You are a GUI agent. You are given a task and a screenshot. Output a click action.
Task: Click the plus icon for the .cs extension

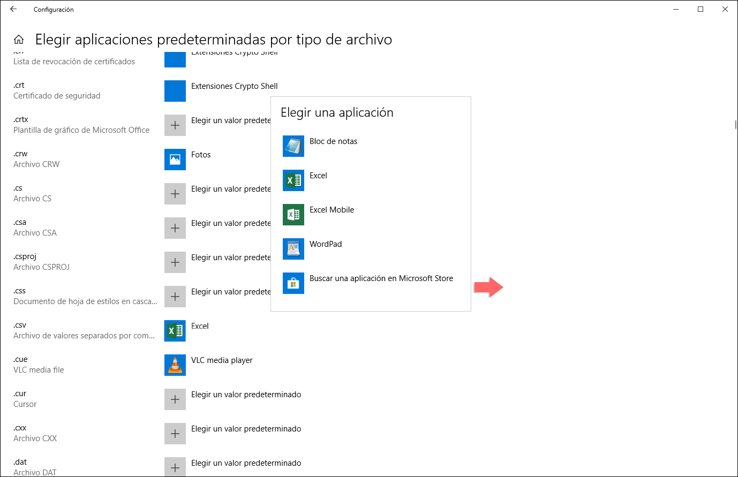[x=175, y=194]
